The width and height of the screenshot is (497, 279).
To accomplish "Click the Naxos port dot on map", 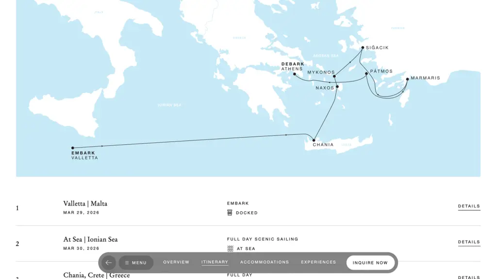I will 337,86.
